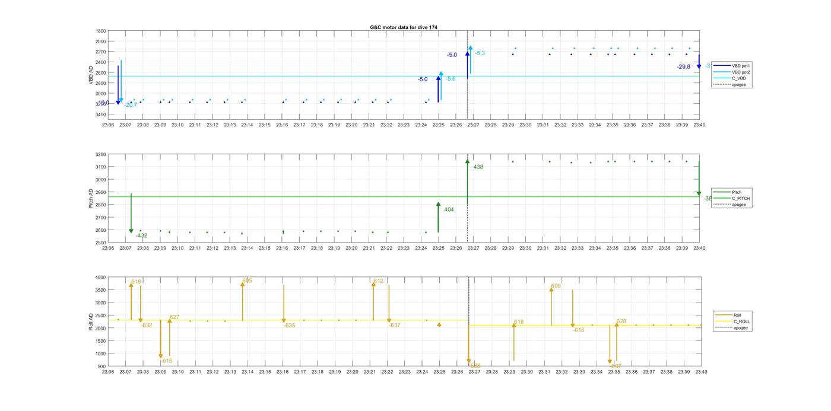Screen dimensions: 831x411
Task: Click the "VBD AD" y-axis label
Action: click(91, 75)
